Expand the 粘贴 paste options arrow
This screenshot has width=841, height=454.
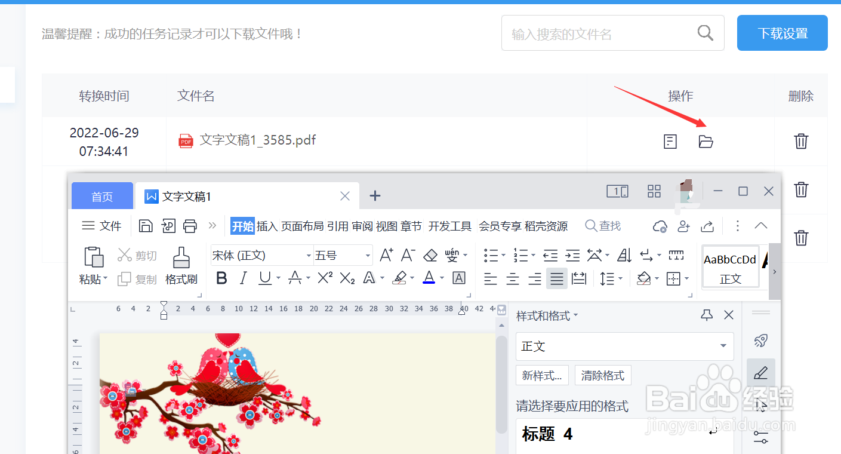pos(106,279)
